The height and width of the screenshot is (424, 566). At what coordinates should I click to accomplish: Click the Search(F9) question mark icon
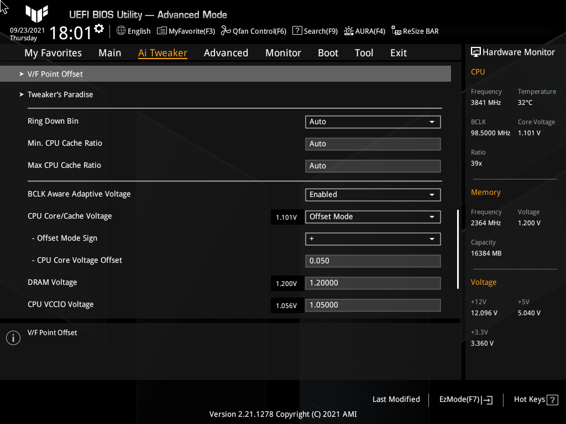(x=297, y=31)
